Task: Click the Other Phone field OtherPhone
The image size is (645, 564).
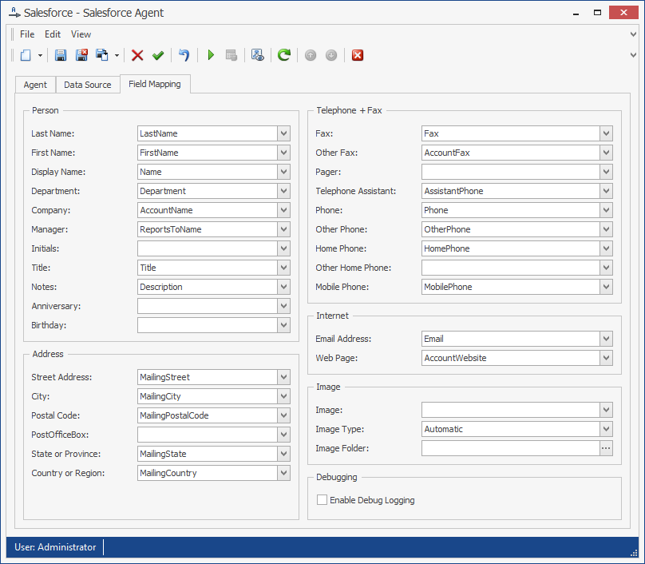Action: click(x=510, y=229)
